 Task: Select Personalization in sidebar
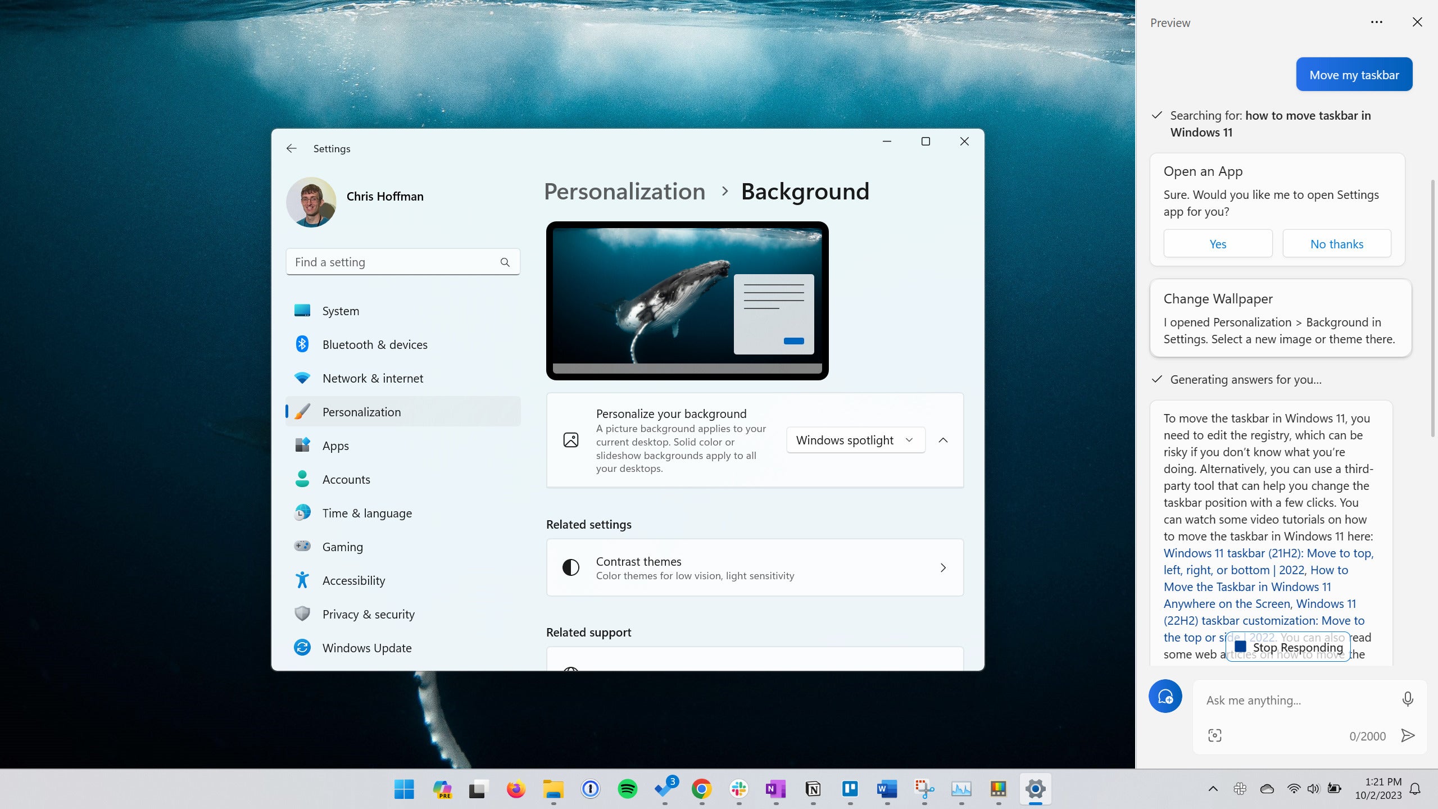click(403, 412)
